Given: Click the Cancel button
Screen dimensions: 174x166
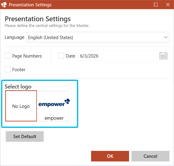Looking at the screenshot, I should [150, 156].
